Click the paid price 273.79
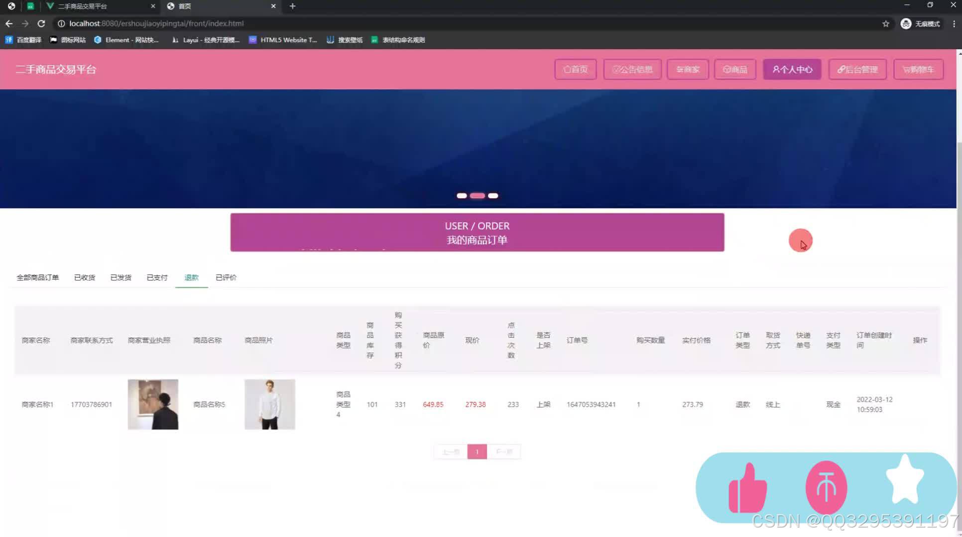The height and width of the screenshot is (537, 962). 693,405
